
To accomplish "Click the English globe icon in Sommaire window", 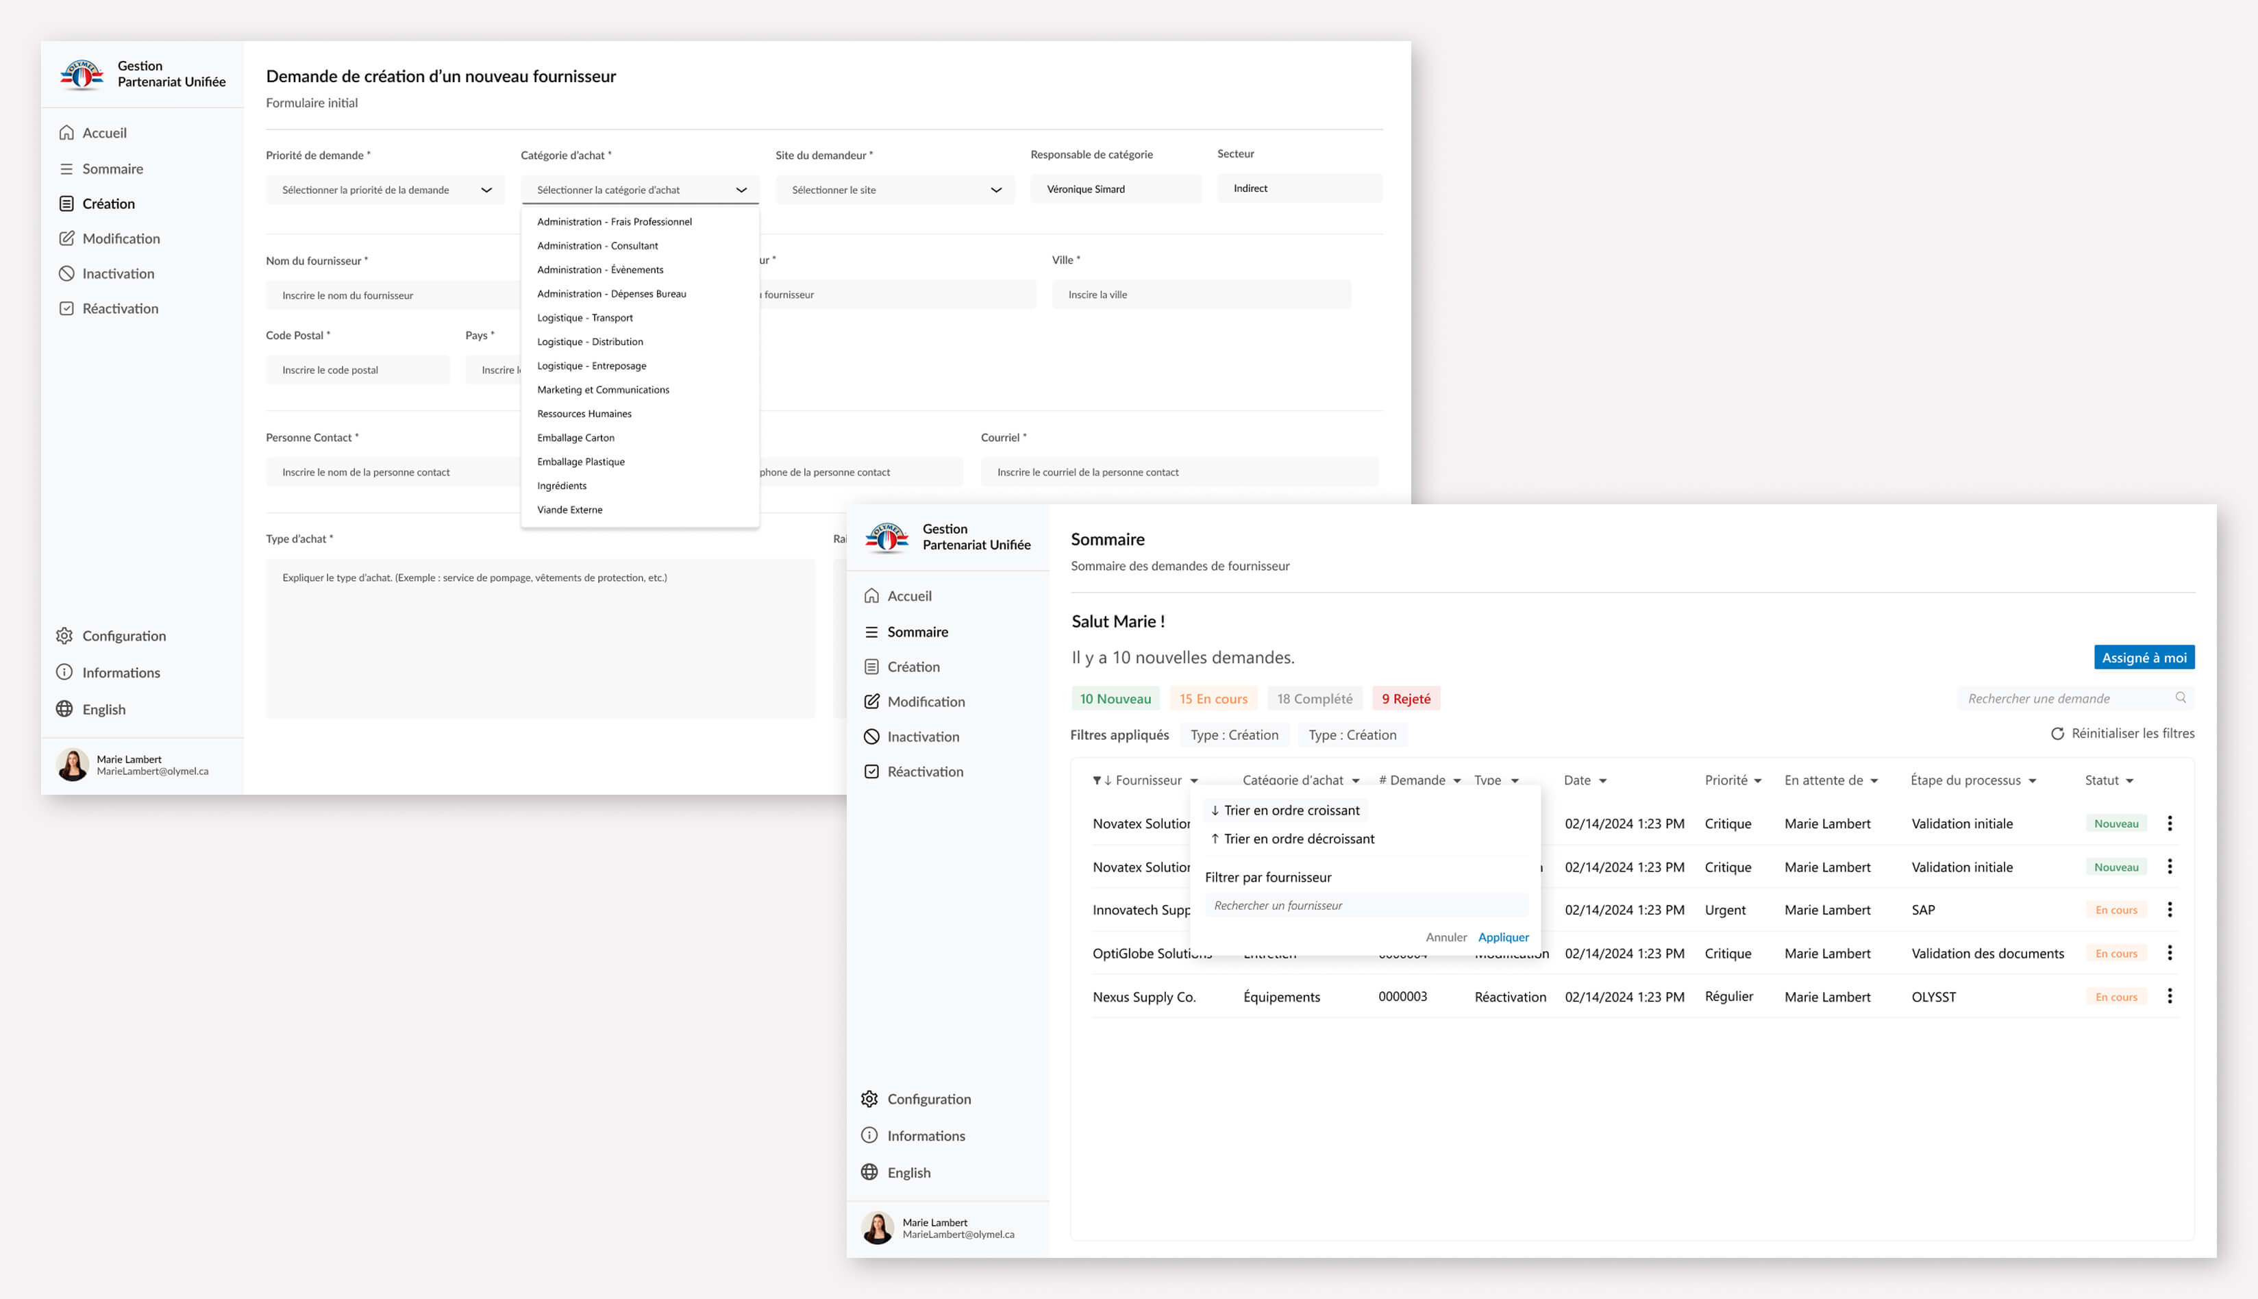I will point(869,1172).
